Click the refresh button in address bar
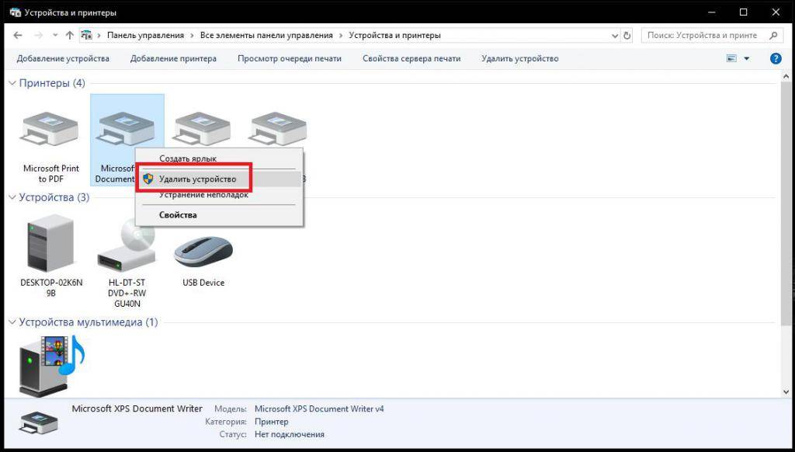Image resolution: width=795 pixels, height=452 pixels. [627, 36]
